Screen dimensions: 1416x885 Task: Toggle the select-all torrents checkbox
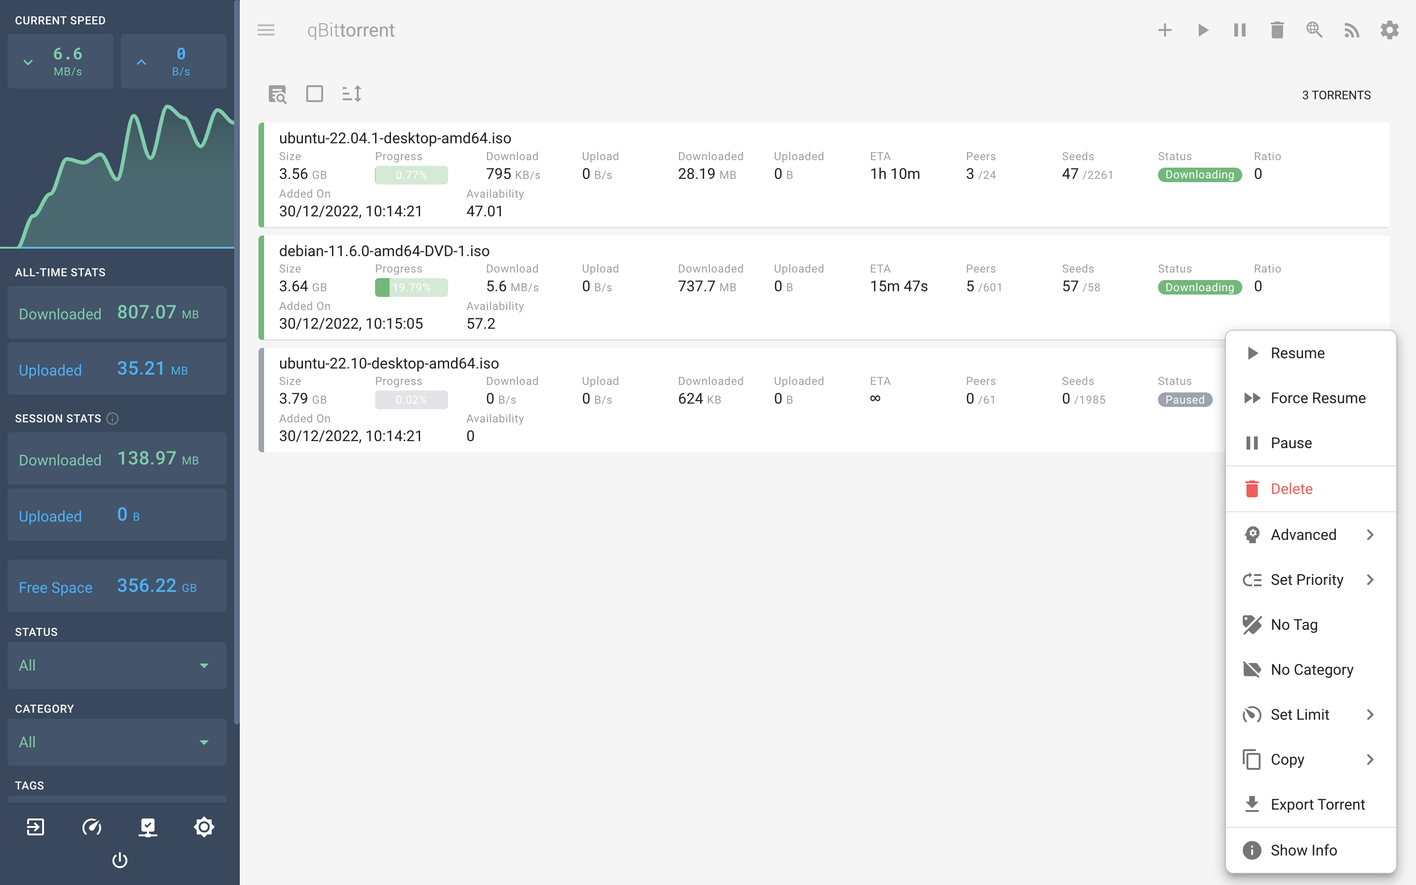[314, 94]
